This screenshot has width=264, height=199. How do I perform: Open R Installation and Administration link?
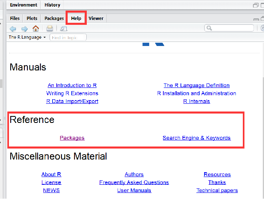(x=196, y=93)
